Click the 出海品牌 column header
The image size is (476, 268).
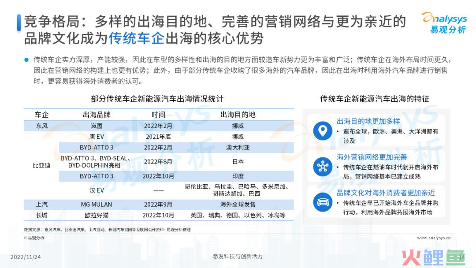pyautogui.click(x=97, y=115)
